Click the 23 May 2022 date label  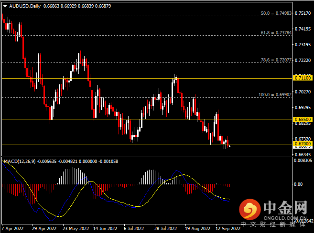[76, 228]
